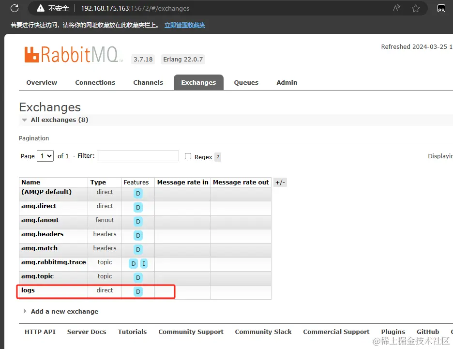Click the D badge for (AMQP default)

click(x=138, y=193)
